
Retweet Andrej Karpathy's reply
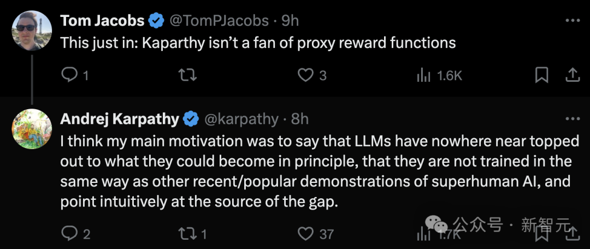tap(188, 234)
